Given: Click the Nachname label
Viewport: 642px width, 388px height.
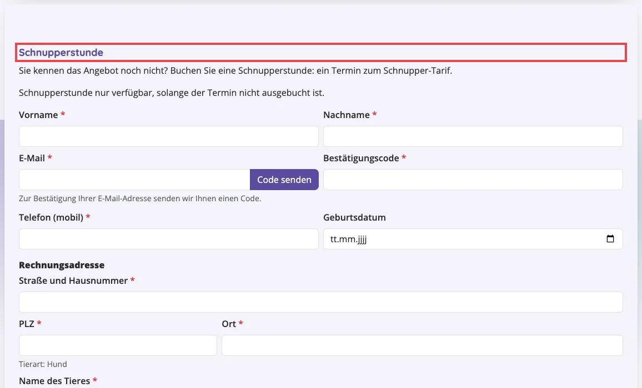Looking at the screenshot, I should (x=347, y=115).
